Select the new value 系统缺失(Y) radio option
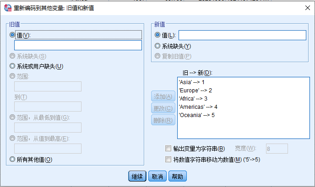Image resolution: width=315 pixels, height=187 pixels. 157,46
